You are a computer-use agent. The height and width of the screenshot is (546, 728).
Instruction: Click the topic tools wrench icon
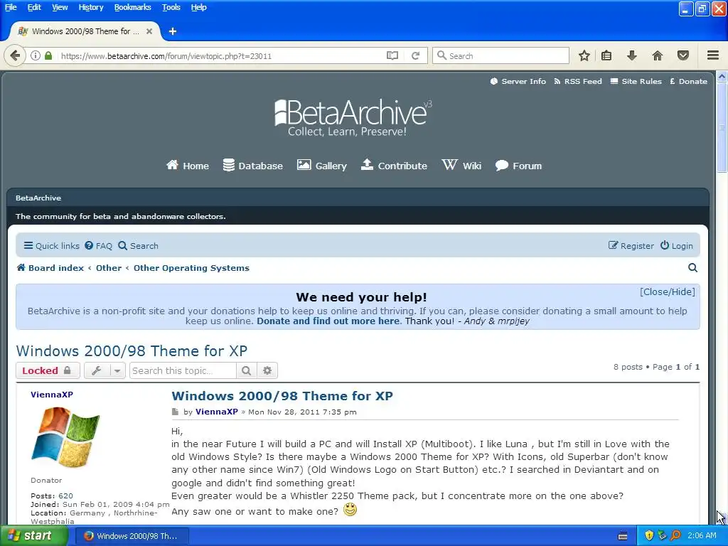pyautogui.click(x=97, y=370)
